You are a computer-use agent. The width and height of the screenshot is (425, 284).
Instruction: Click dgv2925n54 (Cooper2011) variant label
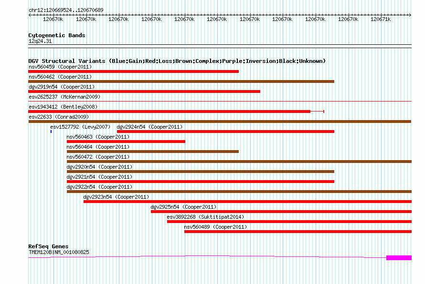pyautogui.click(x=183, y=207)
